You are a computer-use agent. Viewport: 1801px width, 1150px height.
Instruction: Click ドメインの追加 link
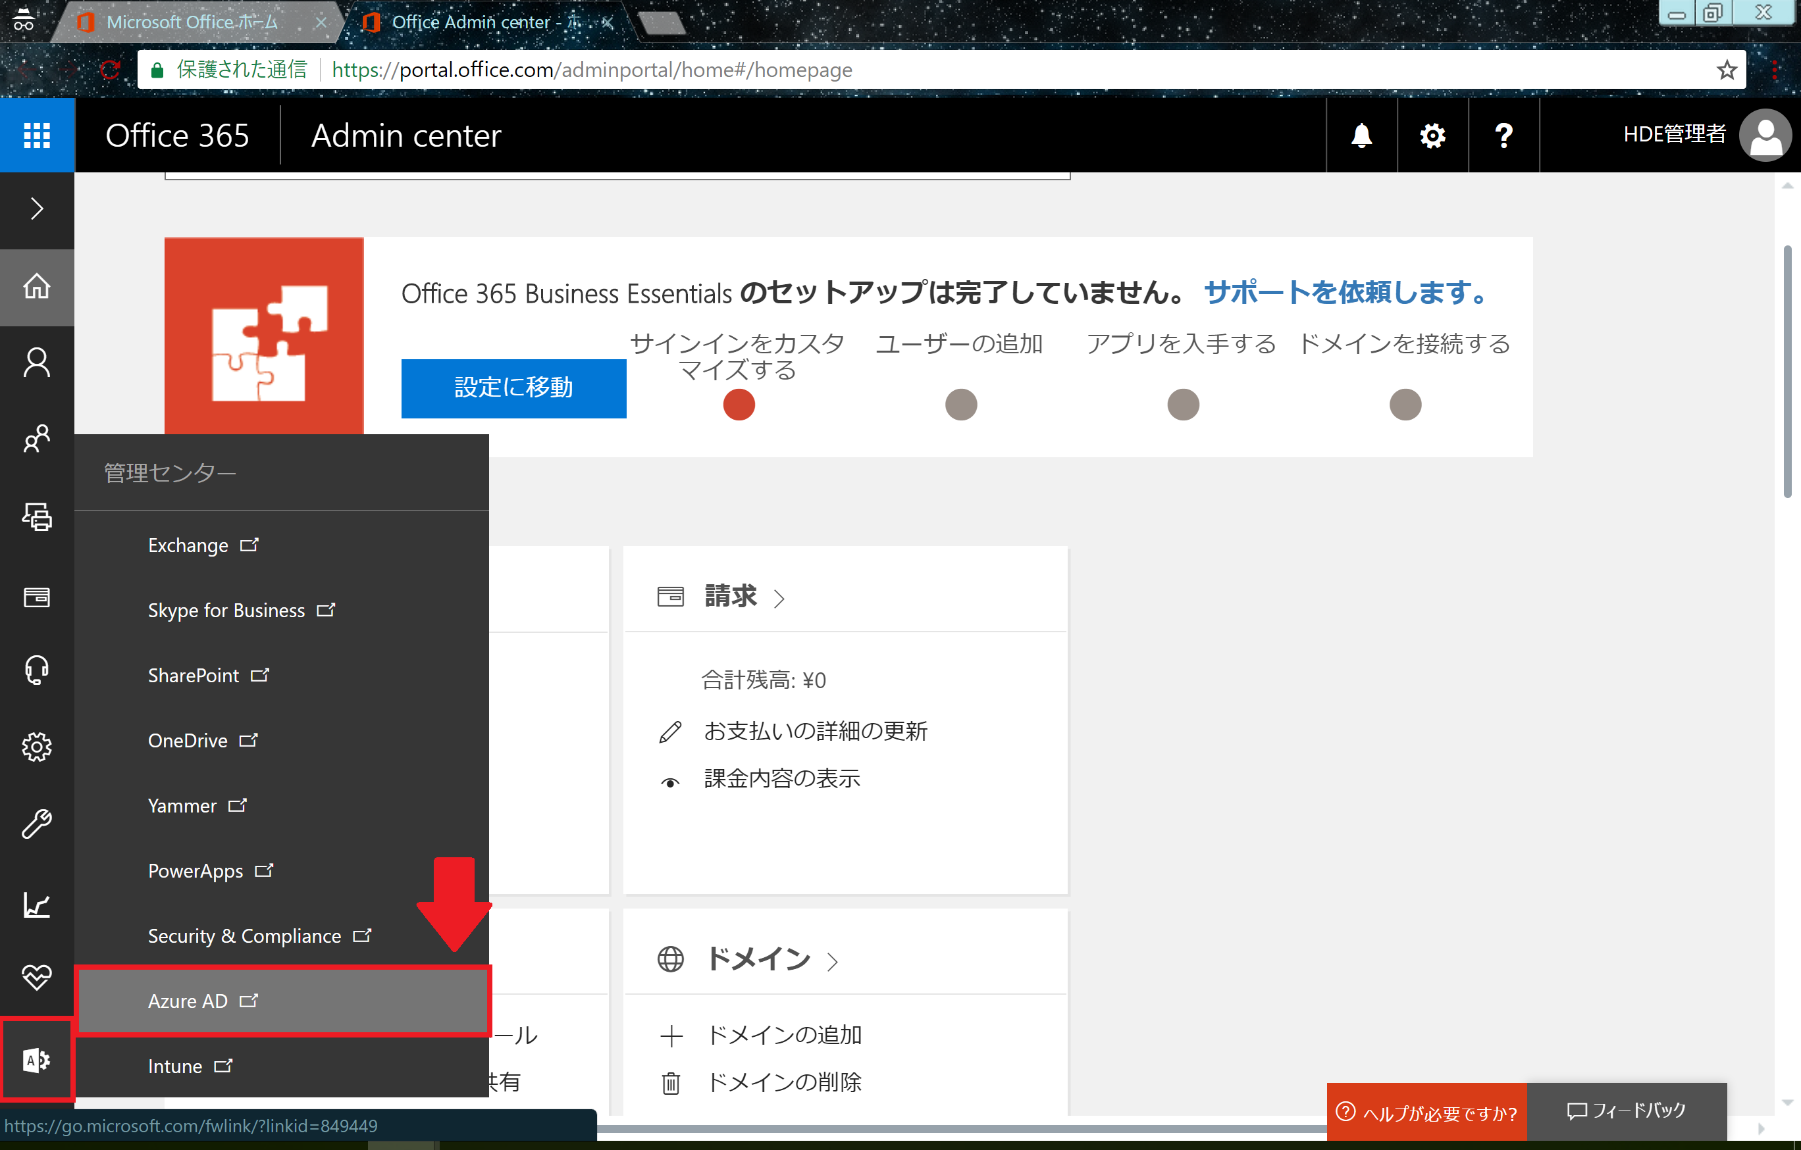tap(785, 1034)
